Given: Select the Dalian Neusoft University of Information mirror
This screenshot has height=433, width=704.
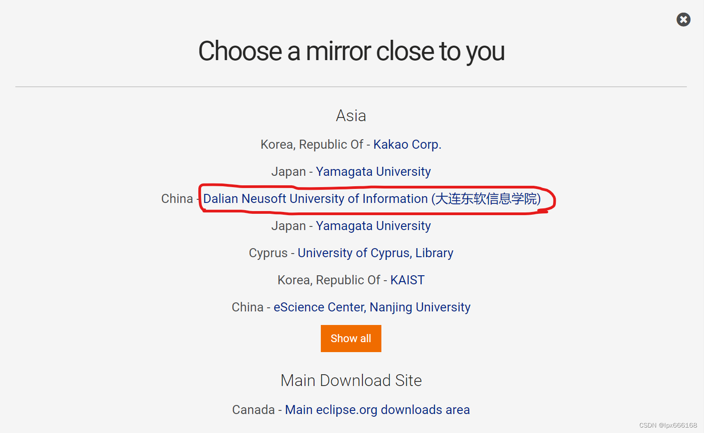Looking at the screenshot, I should (371, 199).
